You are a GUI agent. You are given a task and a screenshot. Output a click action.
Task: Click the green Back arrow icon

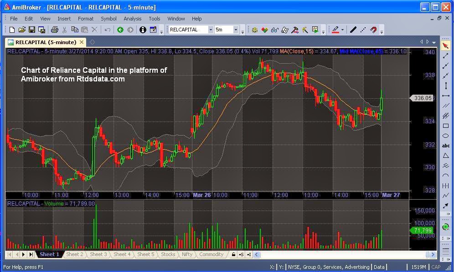[x=120, y=30]
